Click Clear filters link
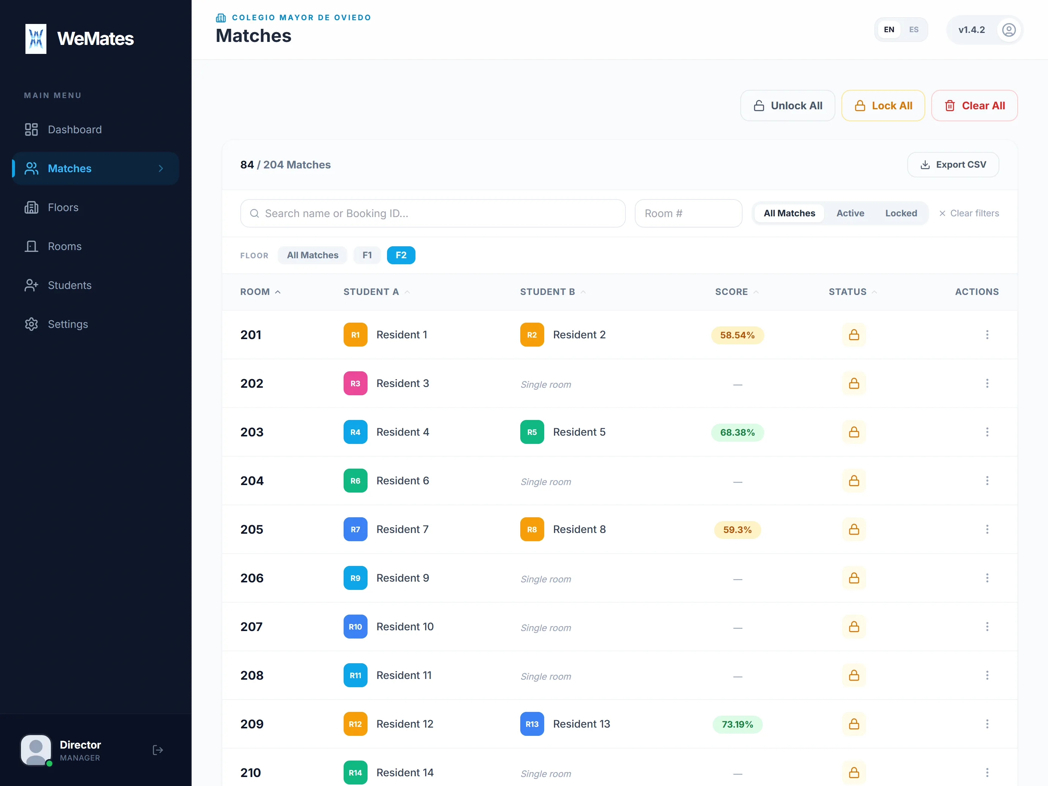The height and width of the screenshot is (786, 1048). (969, 213)
